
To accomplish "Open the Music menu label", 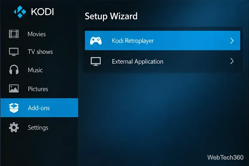I will 35,70.
